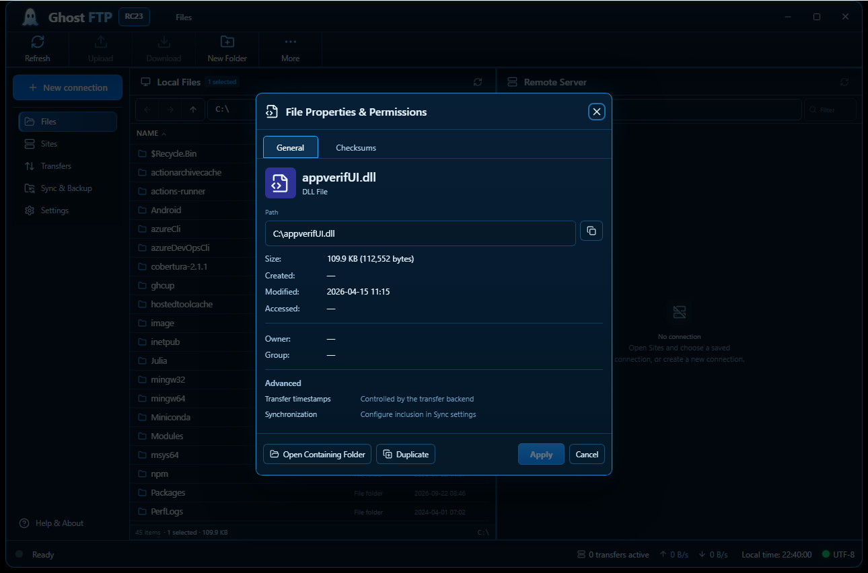
Task: Click the Upload toolbar button
Action: click(x=100, y=49)
